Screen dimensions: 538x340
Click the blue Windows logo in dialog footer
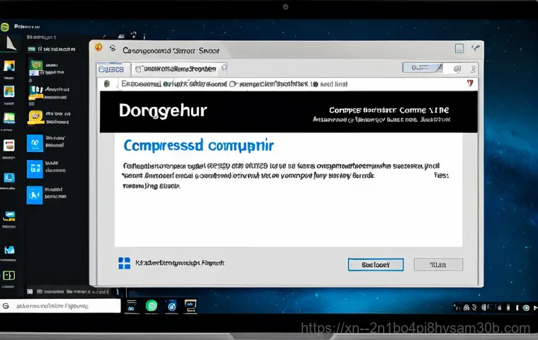coord(124,263)
